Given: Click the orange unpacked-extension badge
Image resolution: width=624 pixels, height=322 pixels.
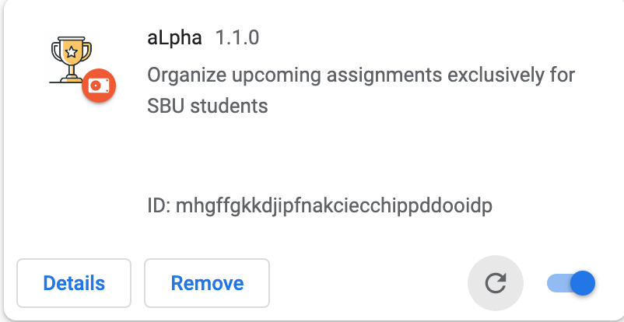Looking at the screenshot, I should click(x=99, y=86).
